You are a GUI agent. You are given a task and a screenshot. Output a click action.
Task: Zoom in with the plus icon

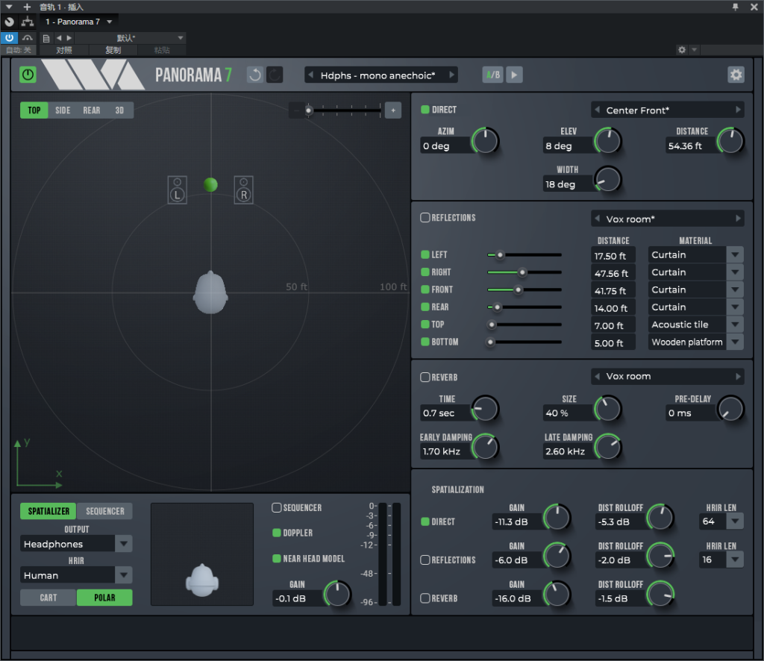[393, 110]
